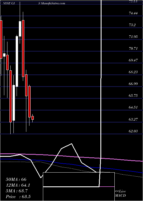Click the 62.03 price axis label
This screenshot has height=201, width=143.
point(133,131)
